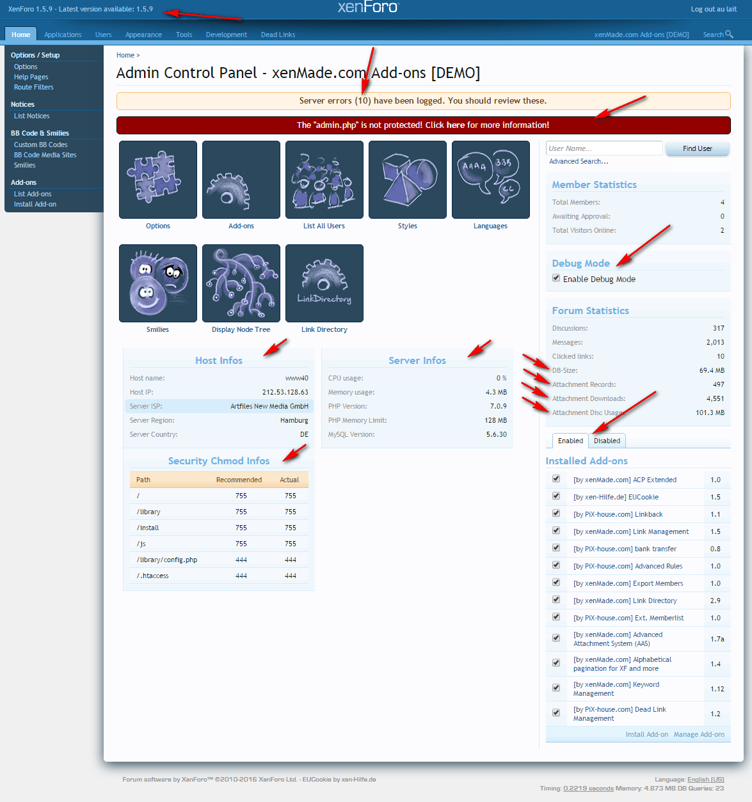Change language via English (US) link
752x802 pixels.
point(705,779)
